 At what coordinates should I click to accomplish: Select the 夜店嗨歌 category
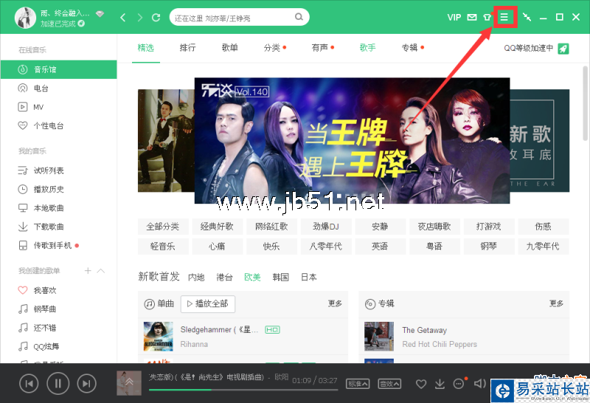[x=434, y=227]
